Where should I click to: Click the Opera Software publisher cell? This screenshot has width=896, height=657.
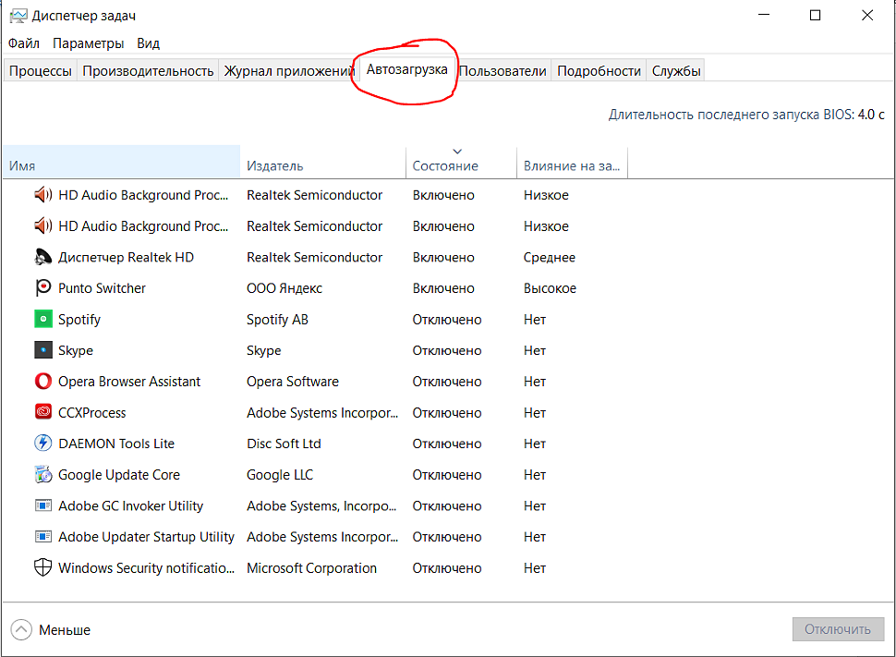(293, 382)
